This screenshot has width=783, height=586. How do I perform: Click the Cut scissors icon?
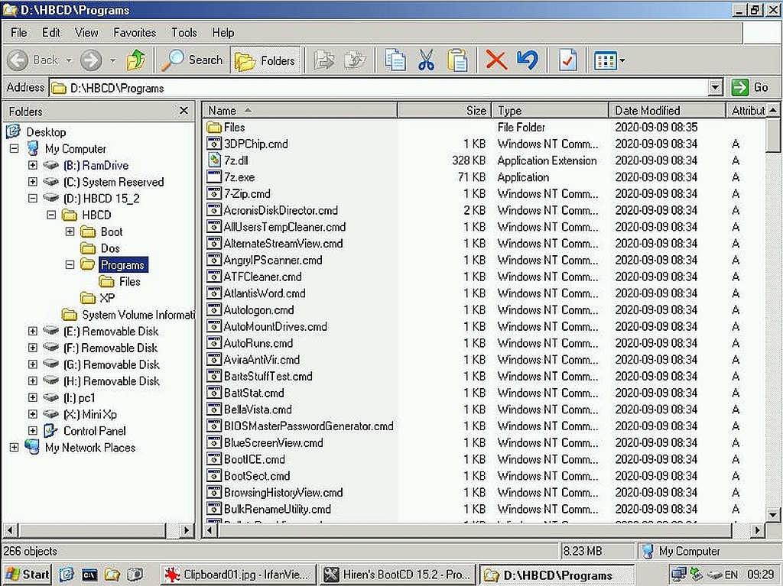(426, 60)
